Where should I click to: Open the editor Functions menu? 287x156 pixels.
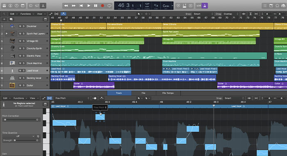(20, 98)
